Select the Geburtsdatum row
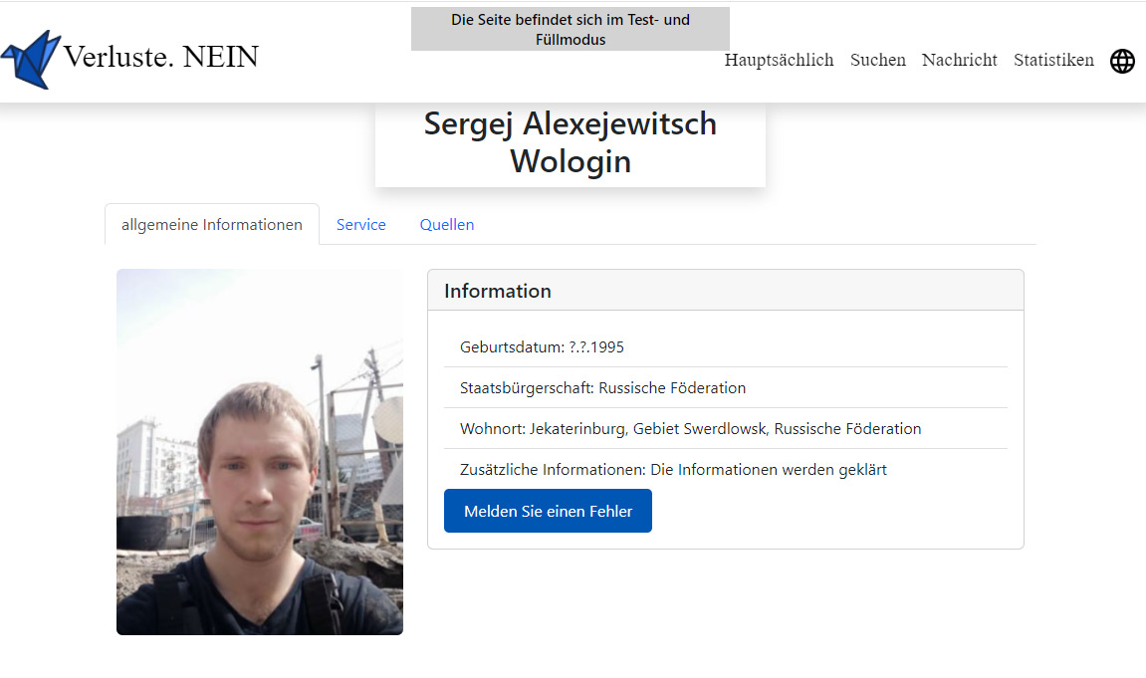 point(726,347)
